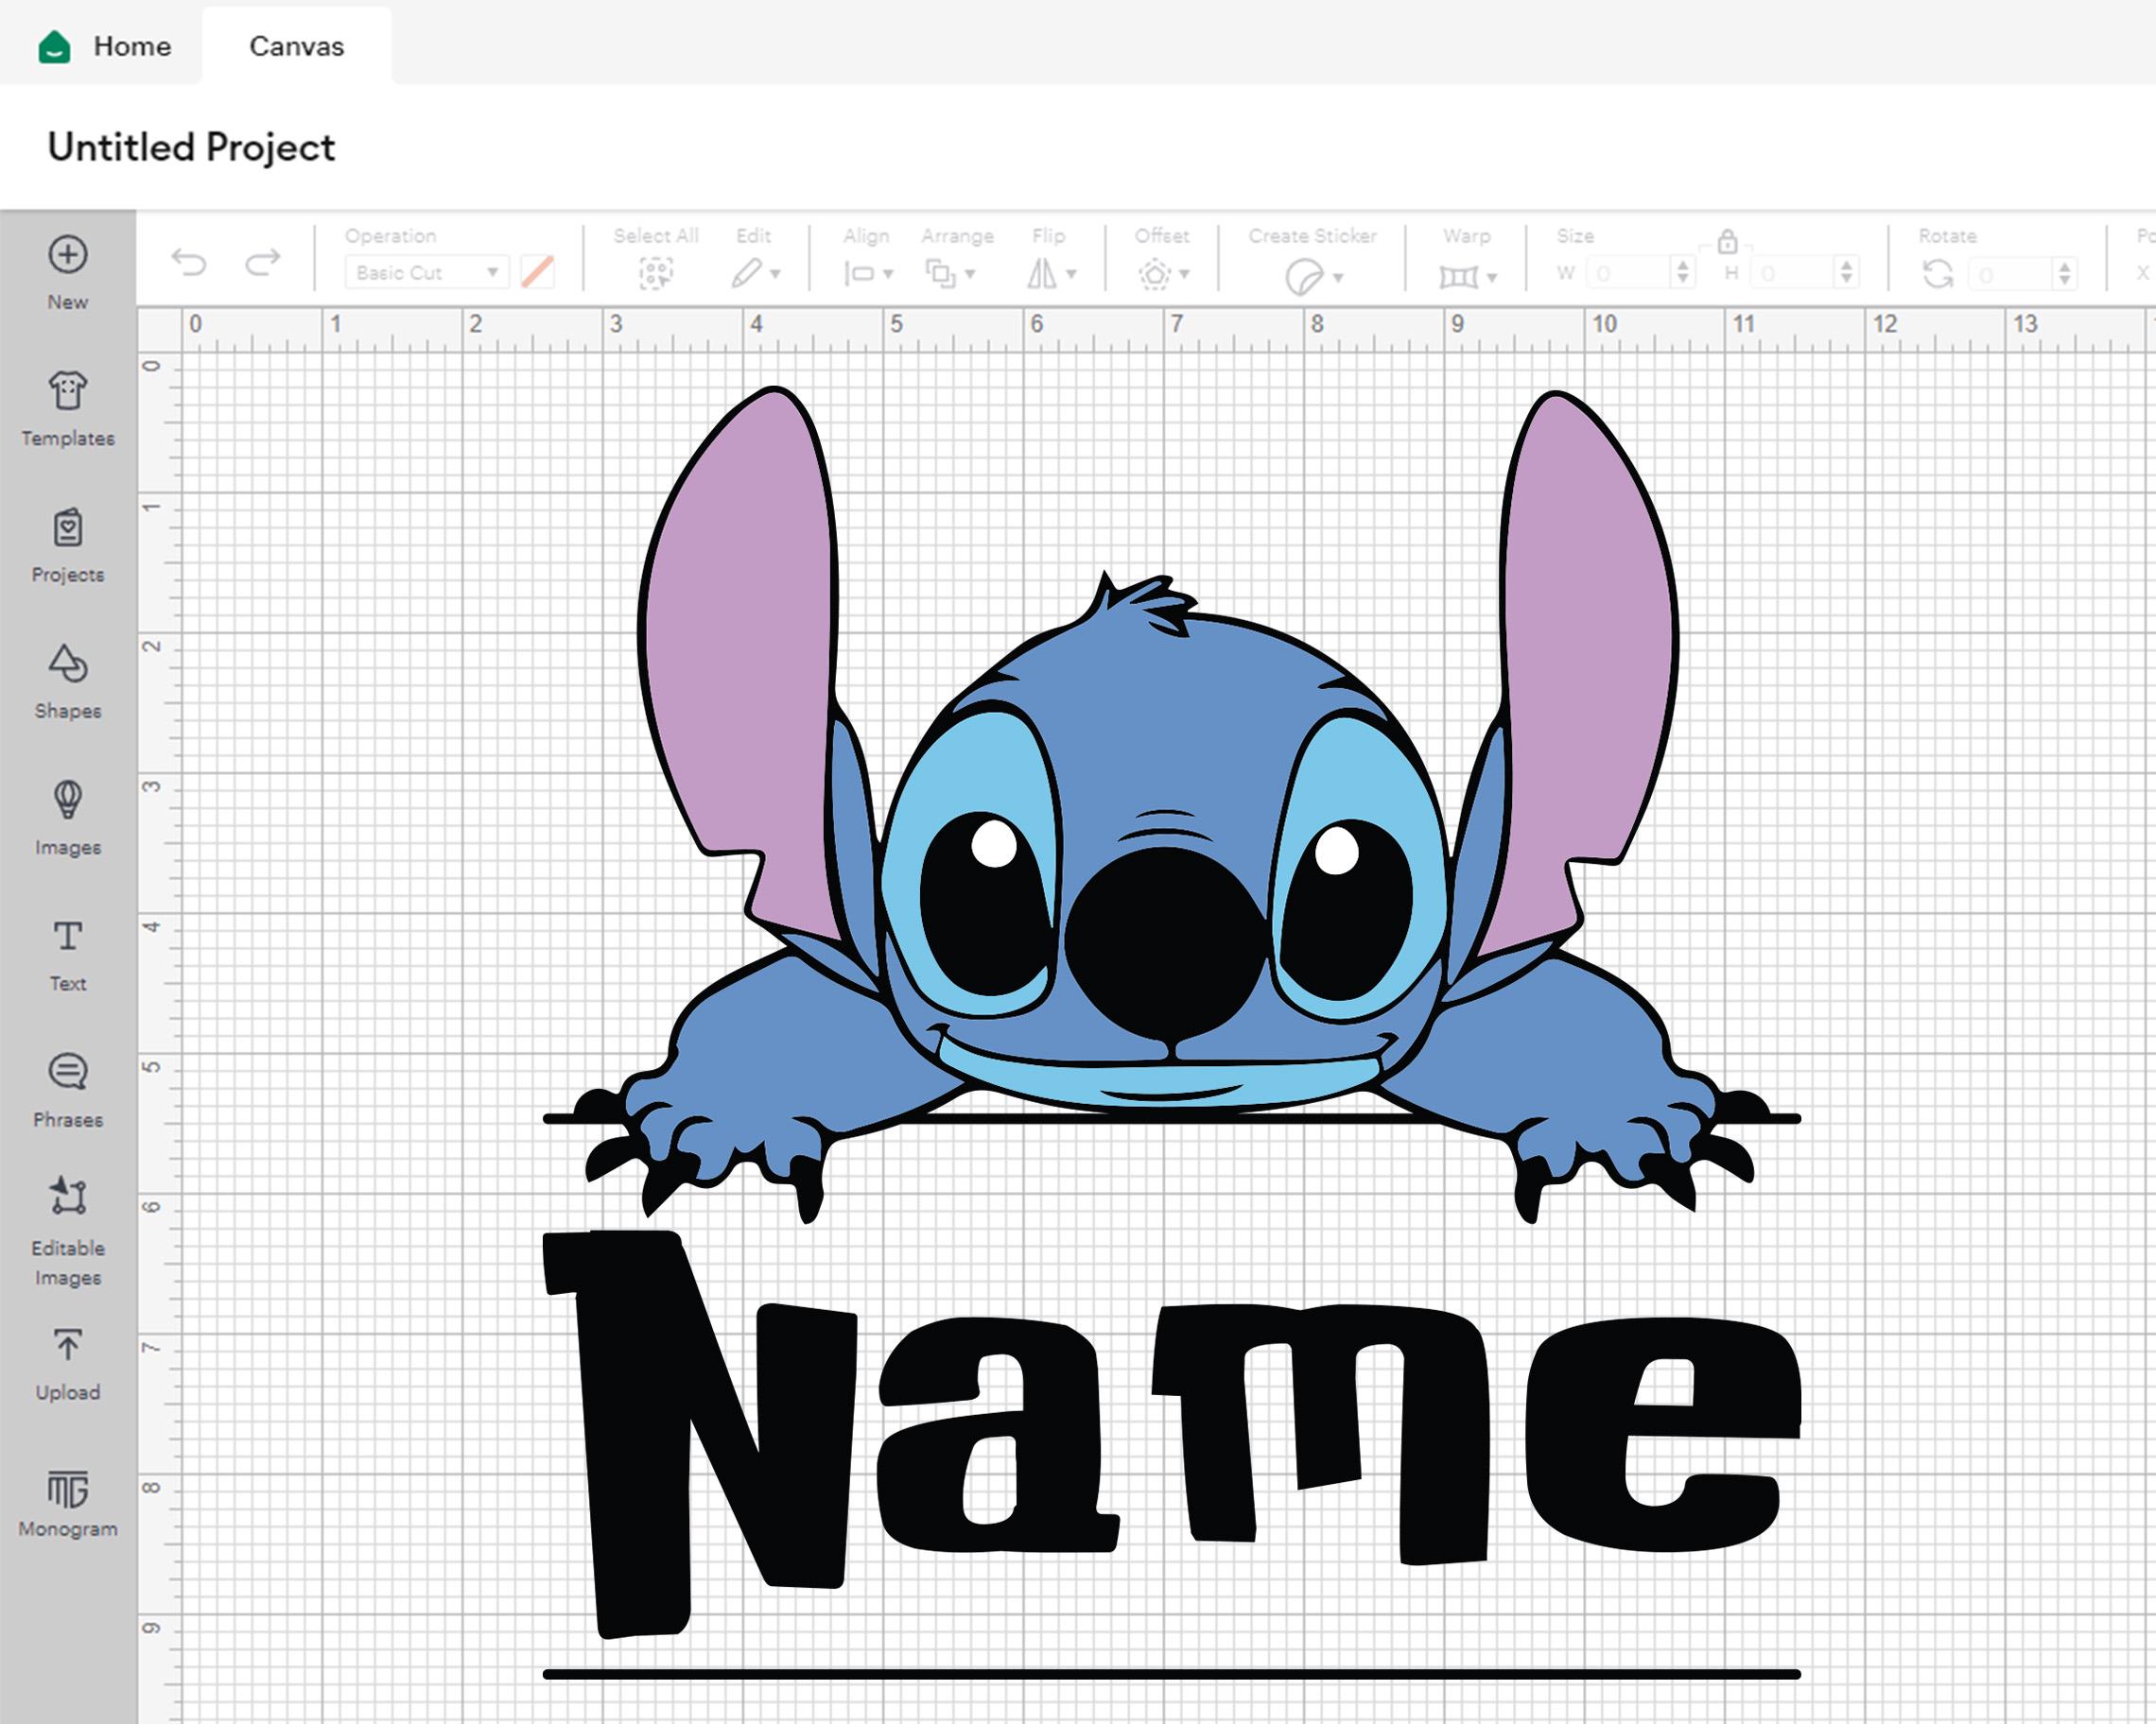Viewport: 2156px width, 1724px height.
Task: Select the Projects panel icon
Action: click(66, 530)
